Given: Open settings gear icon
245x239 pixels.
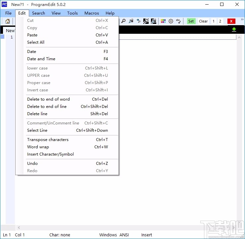Looking at the screenshot, I should pyautogui.click(x=171, y=21).
